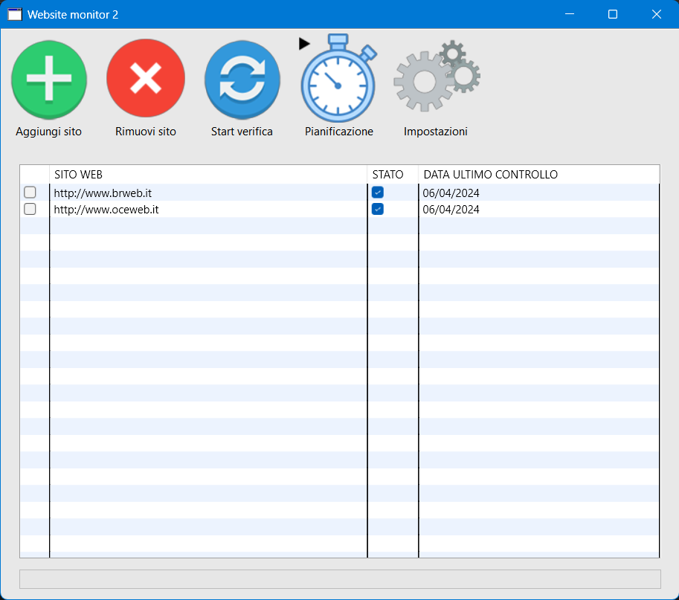
Task: Click the DATA ULTIMO CONTROLLO column header
Action: (x=539, y=175)
